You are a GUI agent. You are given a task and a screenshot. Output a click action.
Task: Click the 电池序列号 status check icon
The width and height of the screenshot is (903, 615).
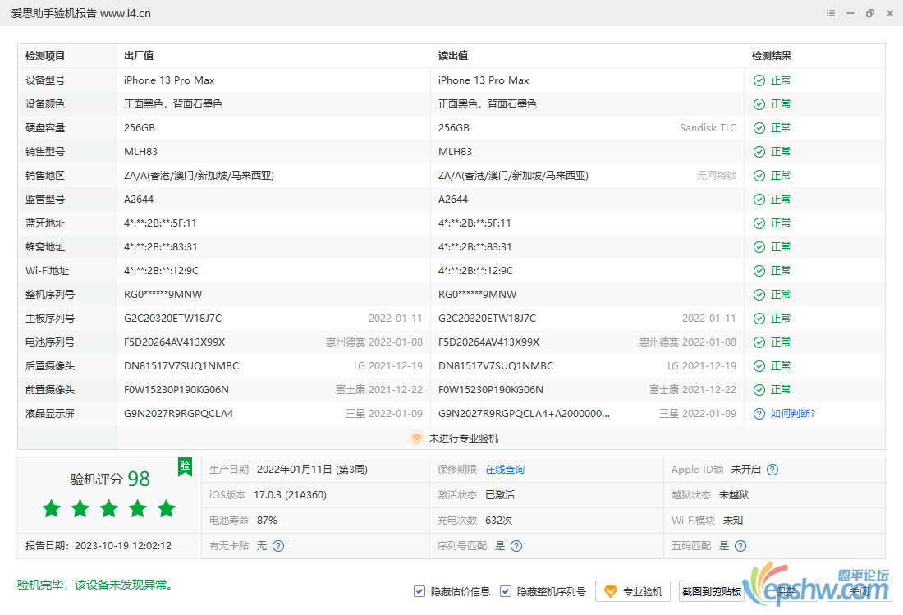click(x=759, y=342)
